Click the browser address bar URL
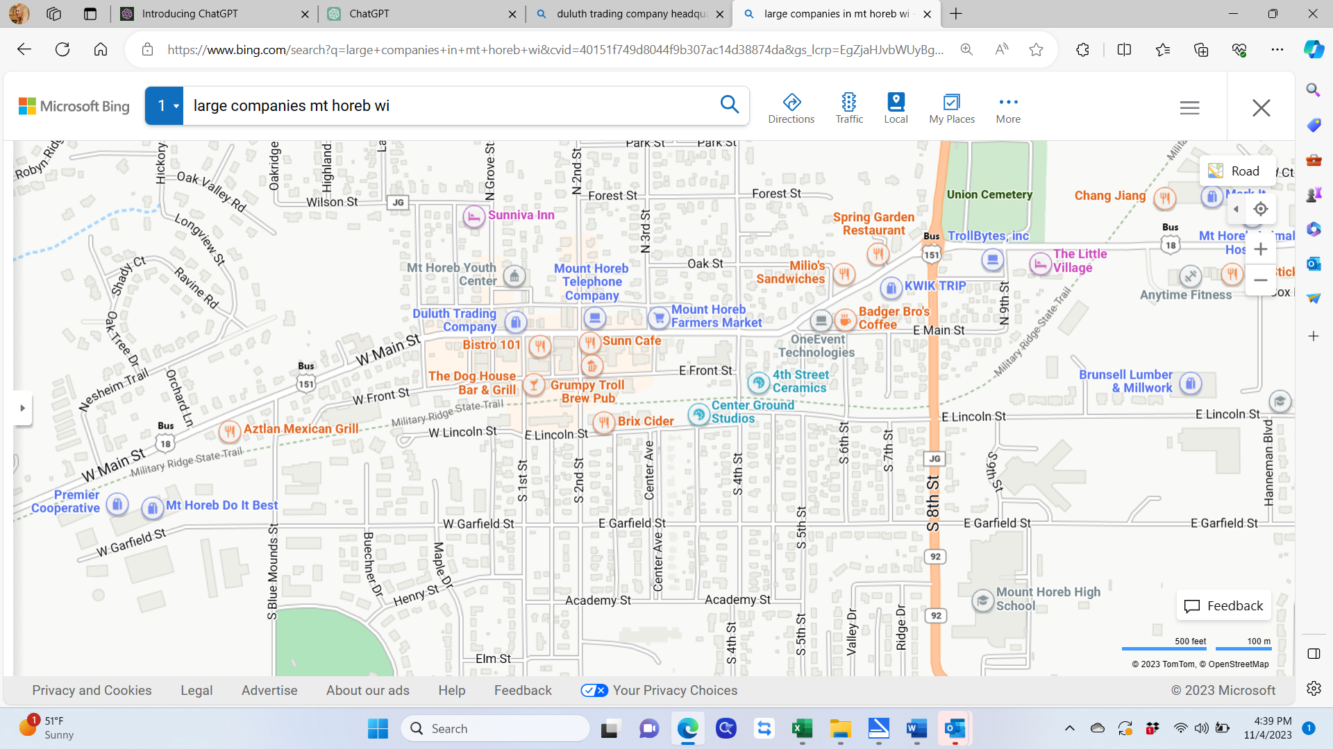Viewport: 1333px width, 749px height. click(555, 50)
